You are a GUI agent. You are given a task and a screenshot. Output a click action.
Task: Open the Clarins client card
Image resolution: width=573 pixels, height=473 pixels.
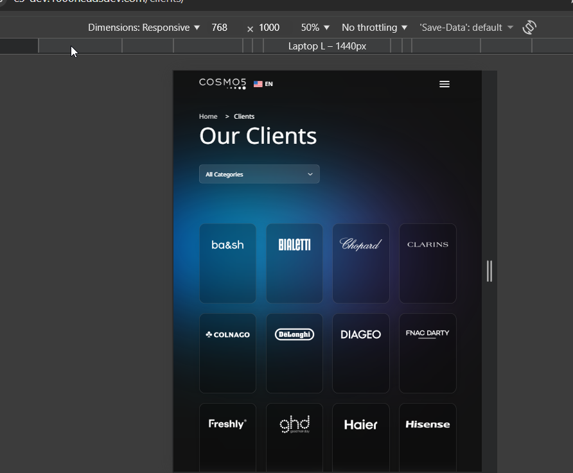click(x=428, y=264)
